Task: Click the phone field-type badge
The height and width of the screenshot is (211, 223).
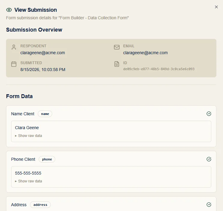Action: coord(47,159)
